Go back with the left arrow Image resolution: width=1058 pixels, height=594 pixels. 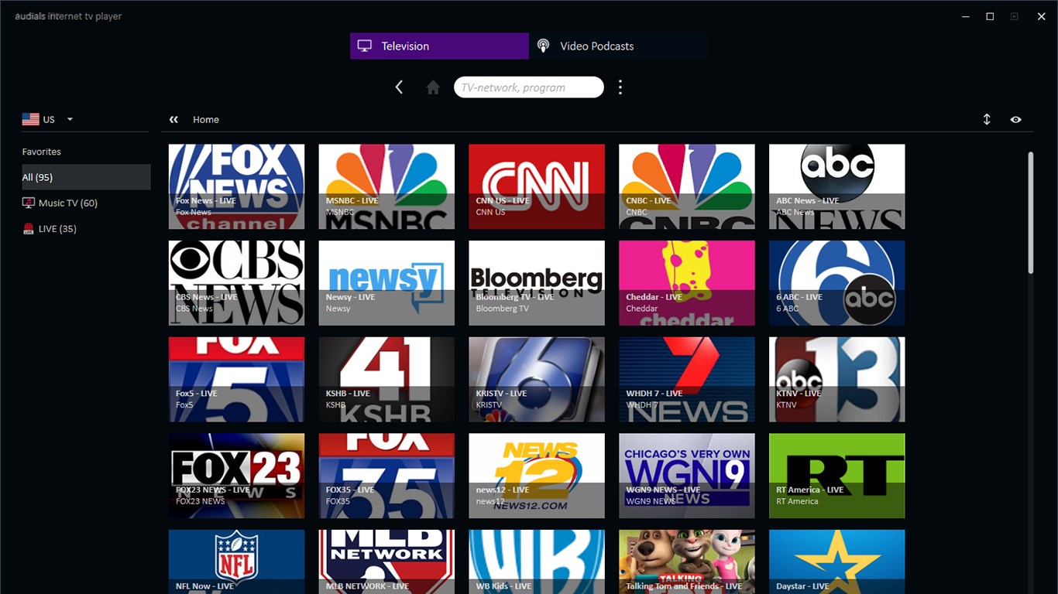(399, 87)
